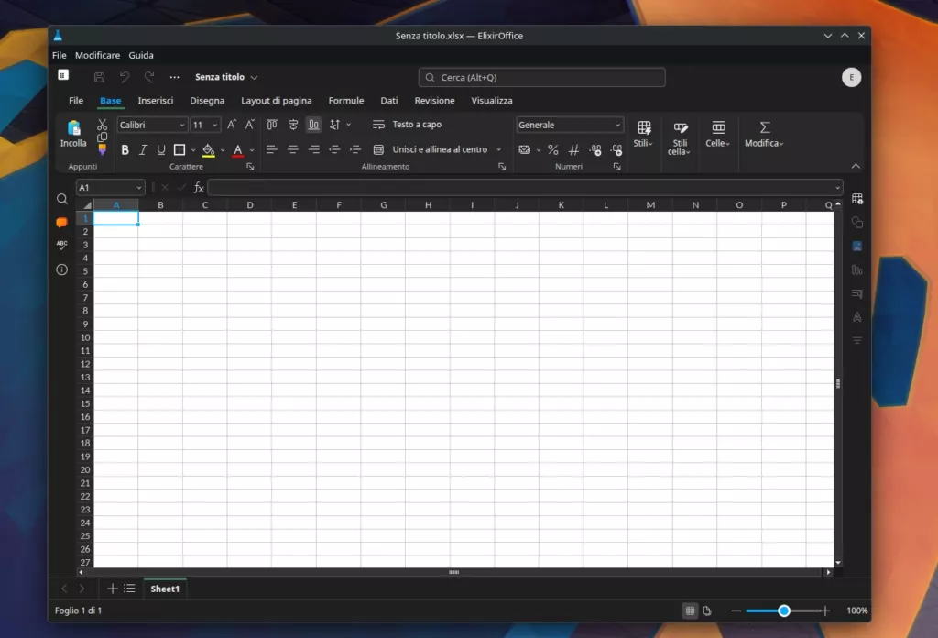Increase font size with the larger A
938x638 pixels.
pyautogui.click(x=232, y=125)
